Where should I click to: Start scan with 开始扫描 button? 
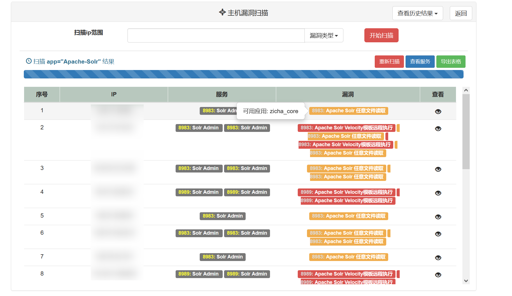click(381, 36)
